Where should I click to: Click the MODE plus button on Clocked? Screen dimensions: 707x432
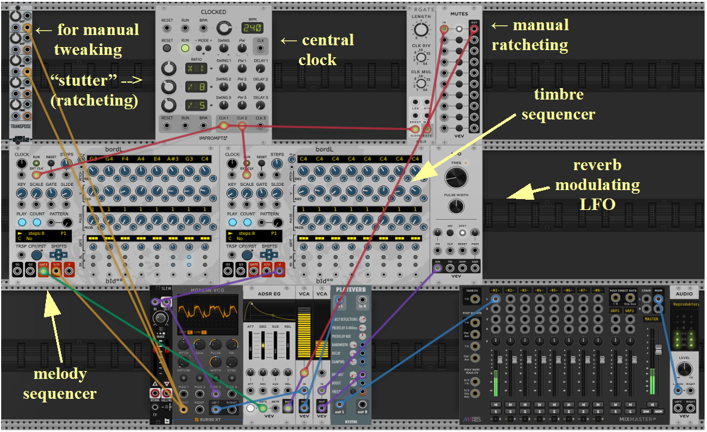click(x=208, y=48)
